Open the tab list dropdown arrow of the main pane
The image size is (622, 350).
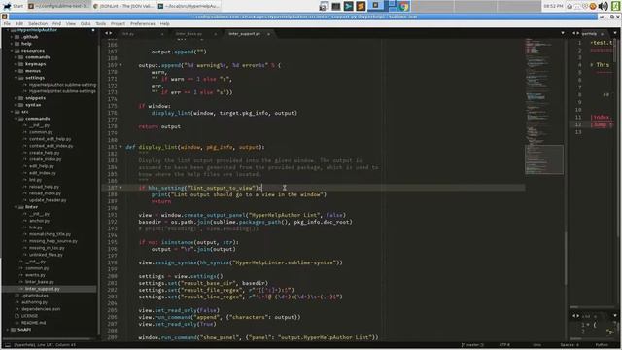pos(563,33)
